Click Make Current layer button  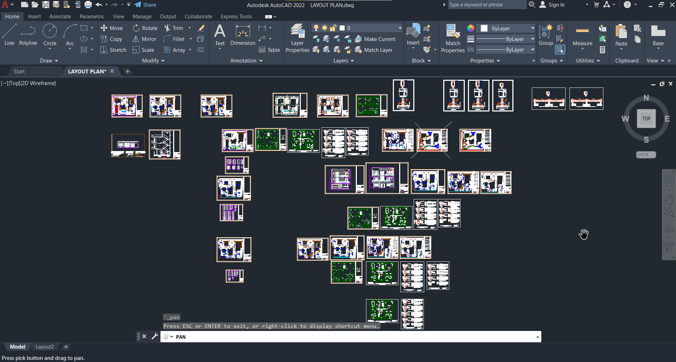(375, 39)
